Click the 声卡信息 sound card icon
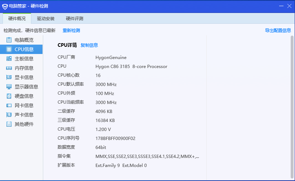This screenshot has width=295, height=181. 9,115
